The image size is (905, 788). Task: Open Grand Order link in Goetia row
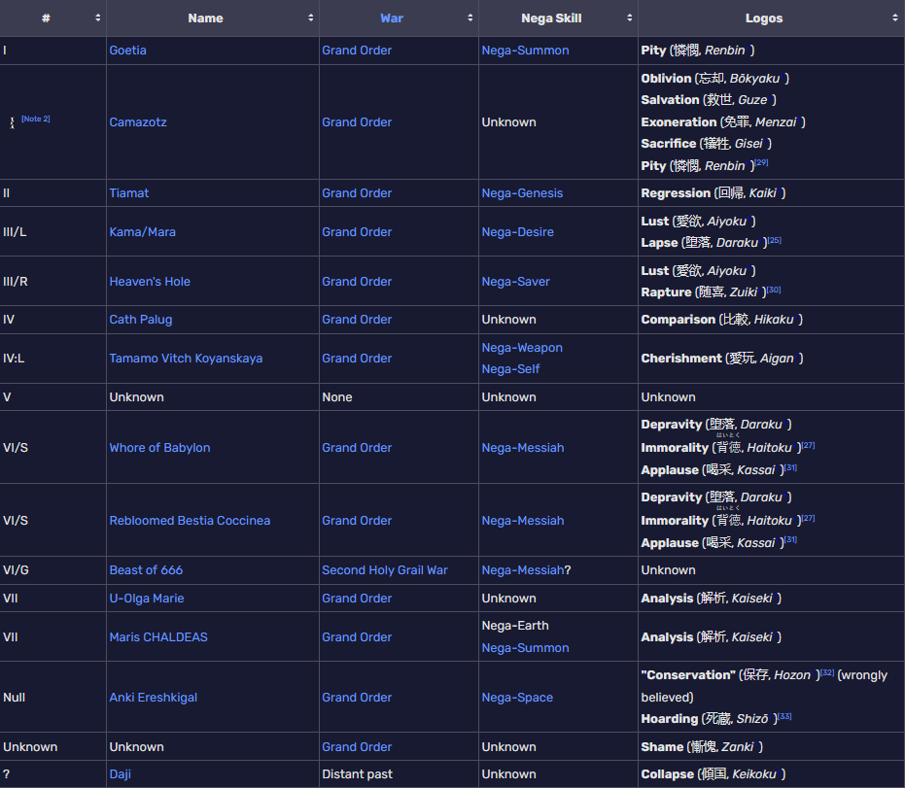click(x=357, y=51)
